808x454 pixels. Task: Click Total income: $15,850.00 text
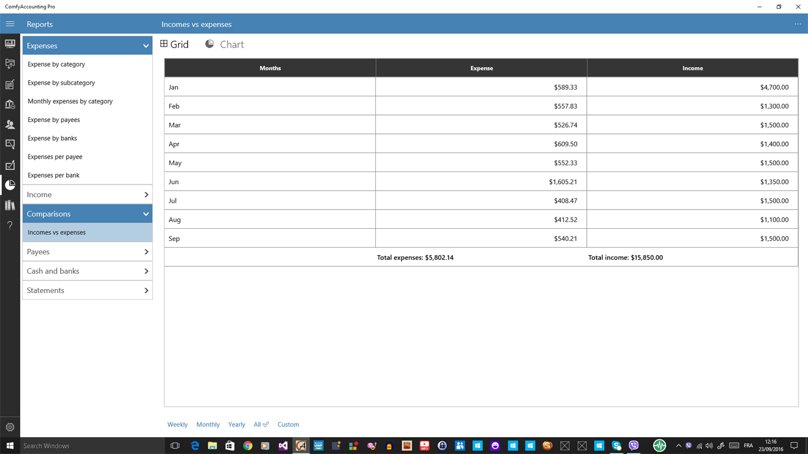click(x=626, y=257)
